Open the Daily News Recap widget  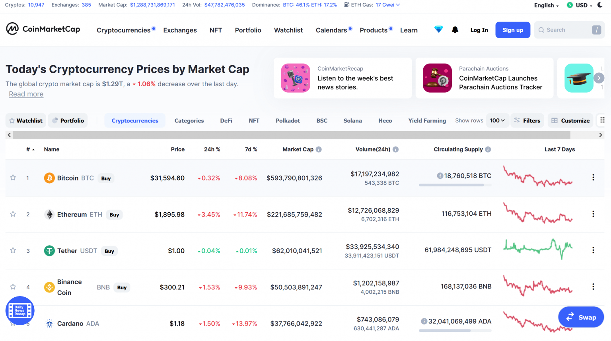click(19, 310)
